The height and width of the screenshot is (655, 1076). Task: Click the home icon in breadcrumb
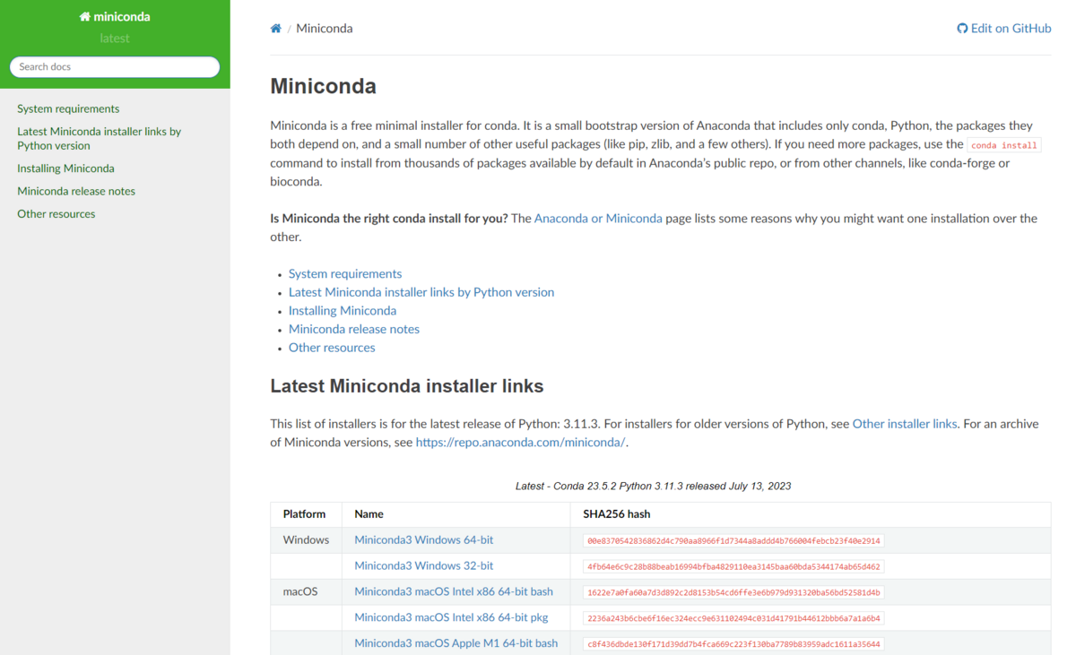click(276, 29)
